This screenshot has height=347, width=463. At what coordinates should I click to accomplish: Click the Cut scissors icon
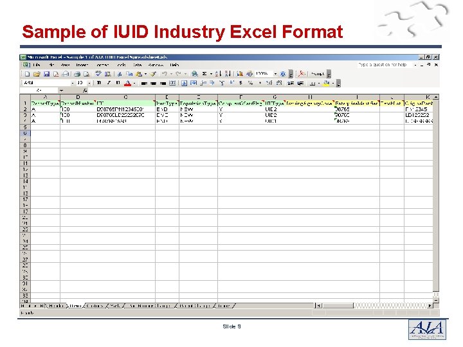(x=120, y=74)
